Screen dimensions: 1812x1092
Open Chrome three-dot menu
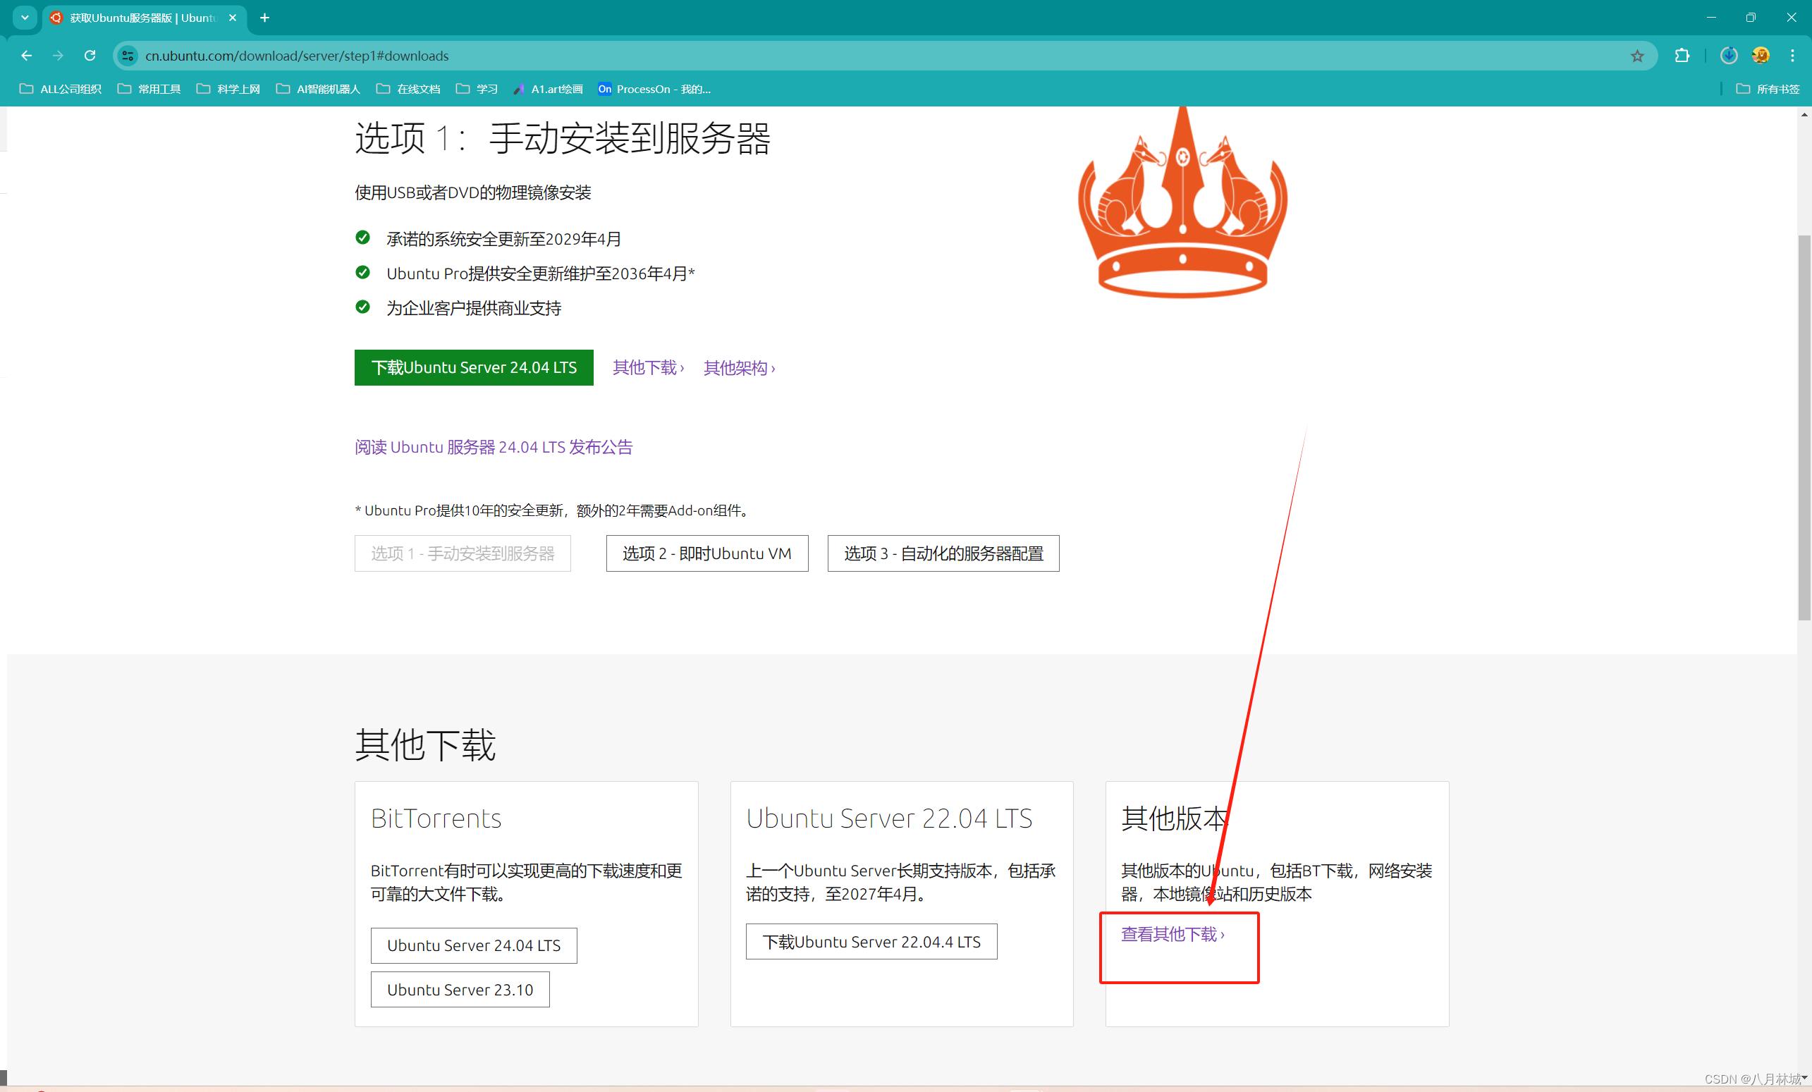point(1792,56)
